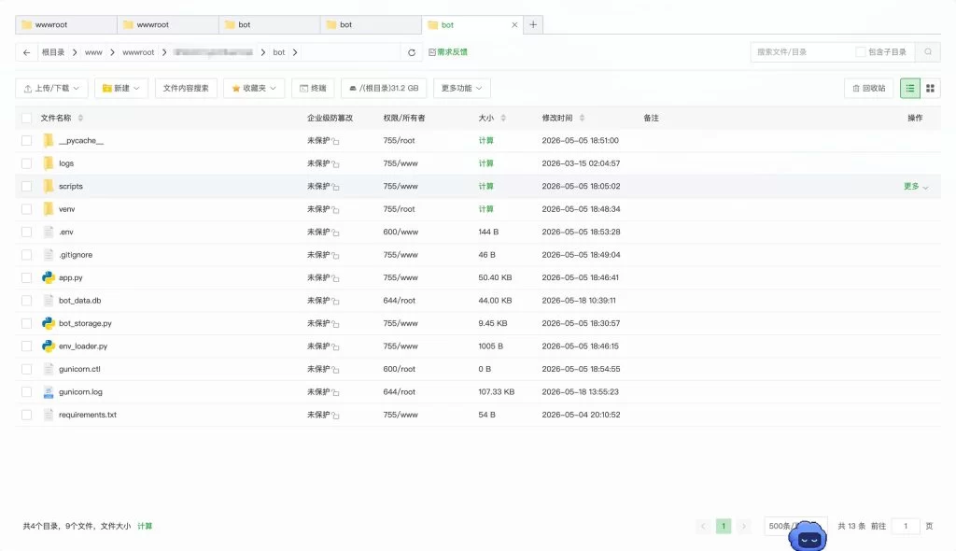Screen dimensions: 956x551
Task: Click the go-to page number field
Action: pyautogui.click(x=906, y=526)
